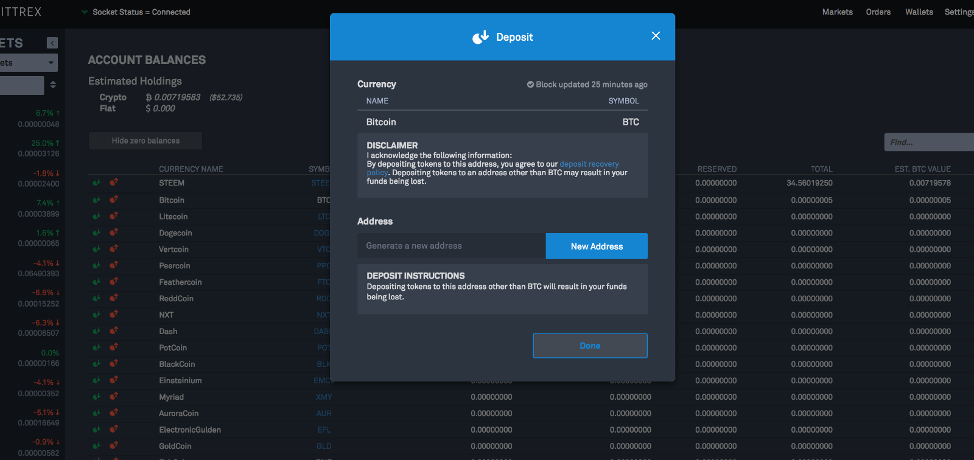974x460 pixels.
Task: Sort by the EST. BTC VALUE column header
Action: coord(923,169)
